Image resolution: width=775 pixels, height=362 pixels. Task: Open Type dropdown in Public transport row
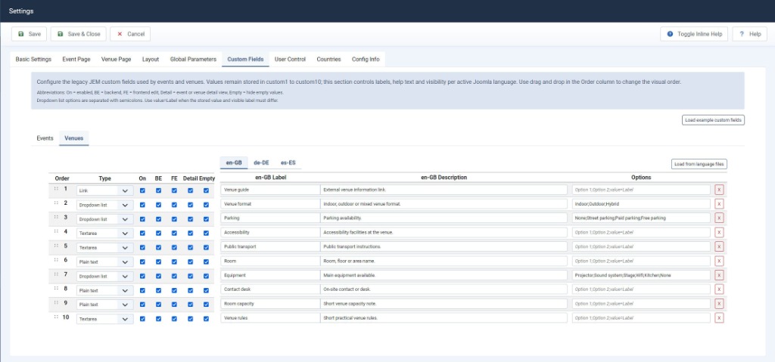point(104,247)
